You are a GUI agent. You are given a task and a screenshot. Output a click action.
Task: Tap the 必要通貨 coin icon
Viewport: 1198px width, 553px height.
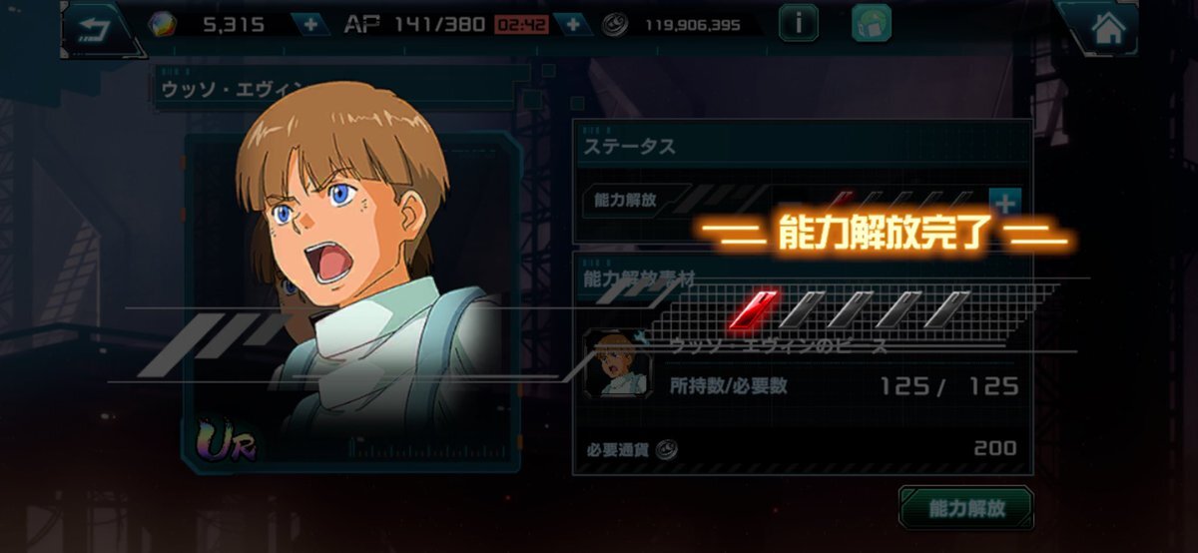666,449
